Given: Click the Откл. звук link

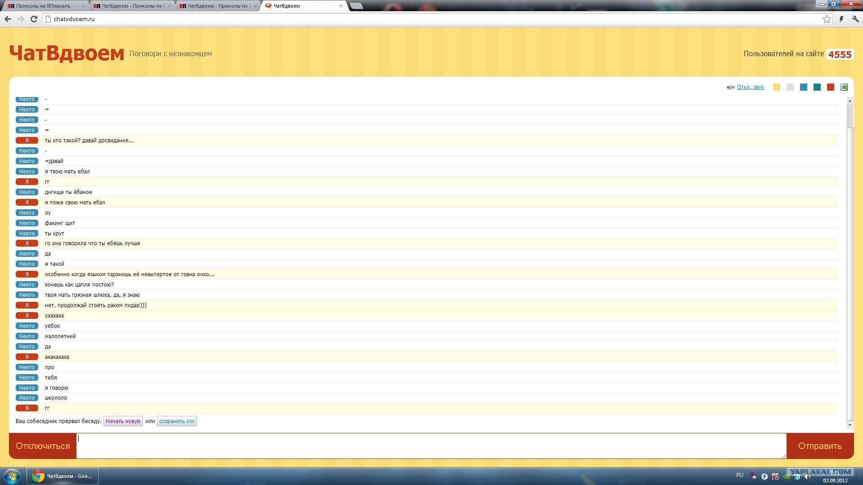Looking at the screenshot, I should (x=750, y=87).
